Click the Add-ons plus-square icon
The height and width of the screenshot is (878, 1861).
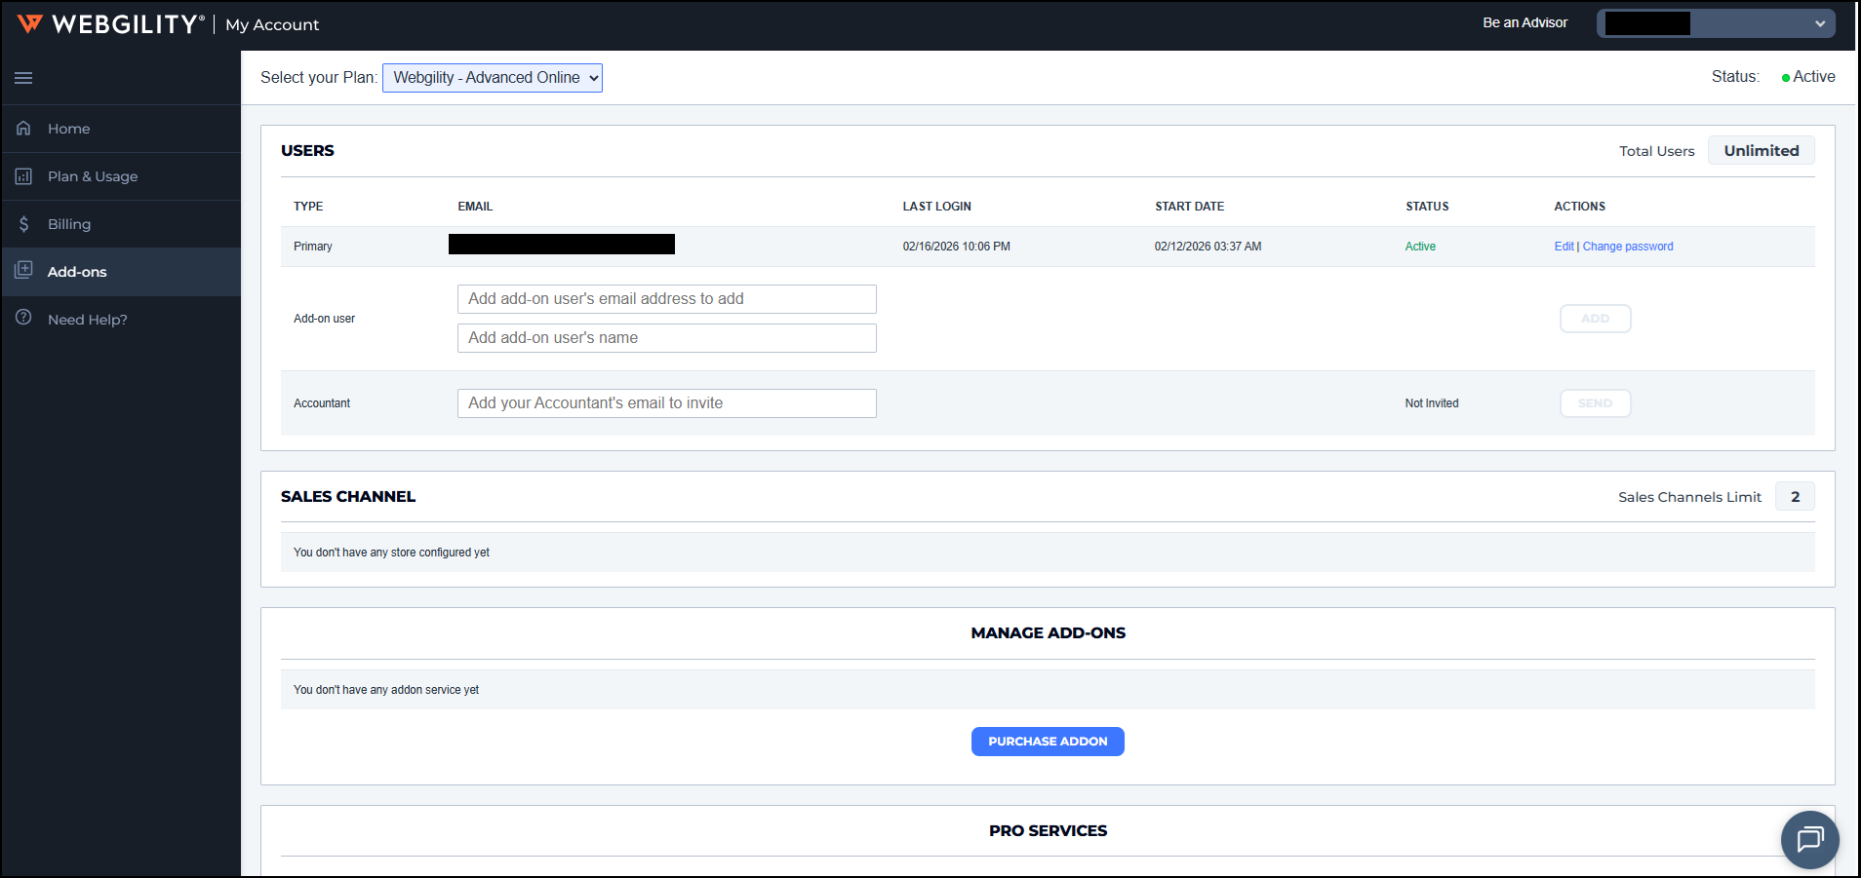point(23,271)
